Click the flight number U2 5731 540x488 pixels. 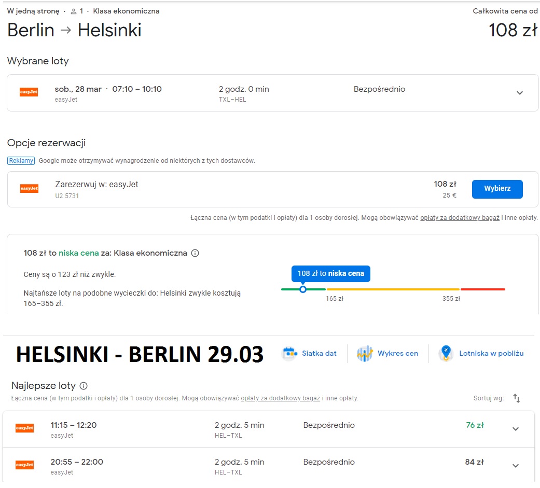[67, 196]
